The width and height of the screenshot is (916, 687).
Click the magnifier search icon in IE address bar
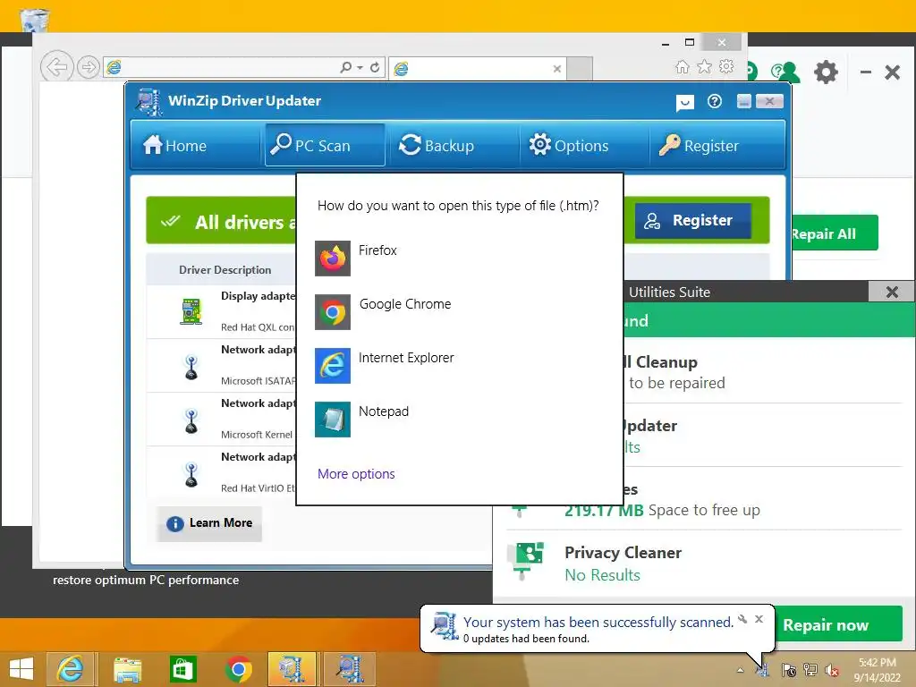(x=346, y=68)
